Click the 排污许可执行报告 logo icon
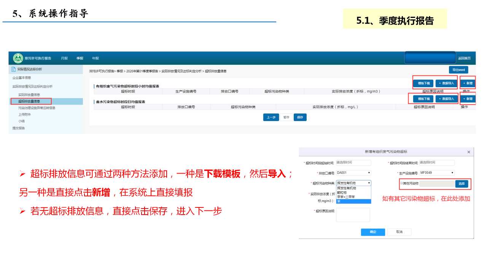487x274 pixels. (18, 58)
